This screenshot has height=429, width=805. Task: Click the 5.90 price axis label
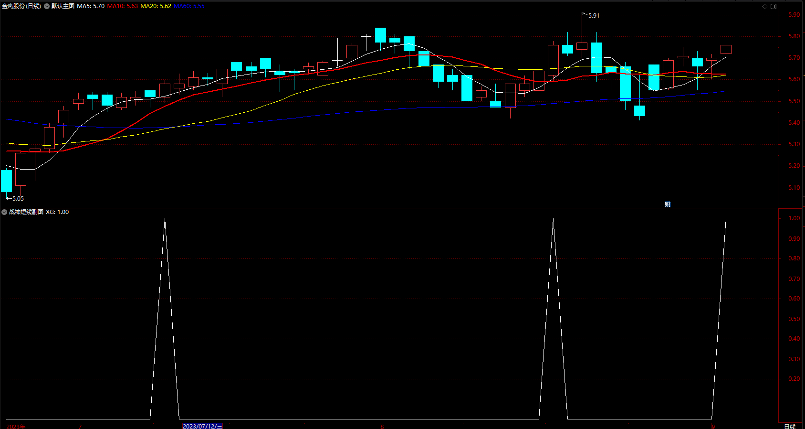[x=794, y=15]
